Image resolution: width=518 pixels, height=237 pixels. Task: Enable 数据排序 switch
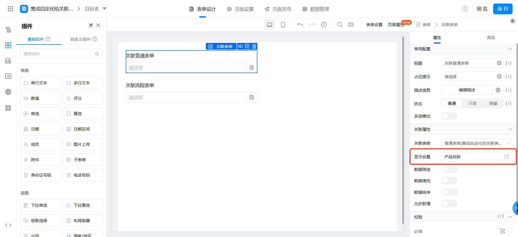(x=449, y=192)
